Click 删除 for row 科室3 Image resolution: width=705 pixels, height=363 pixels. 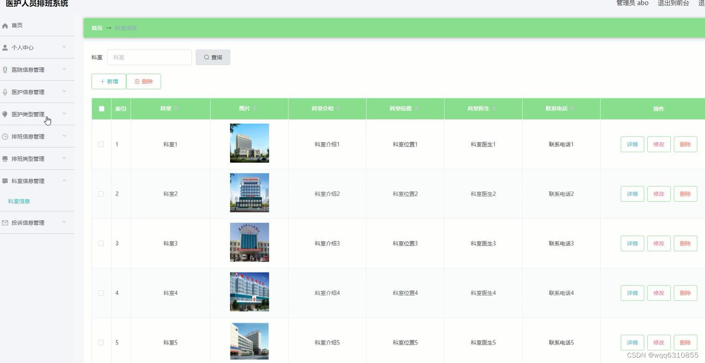(686, 244)
